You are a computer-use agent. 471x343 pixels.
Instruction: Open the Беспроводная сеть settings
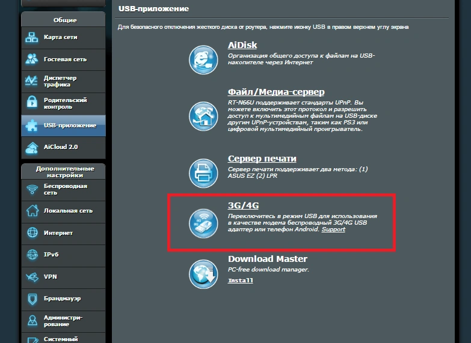63,190
